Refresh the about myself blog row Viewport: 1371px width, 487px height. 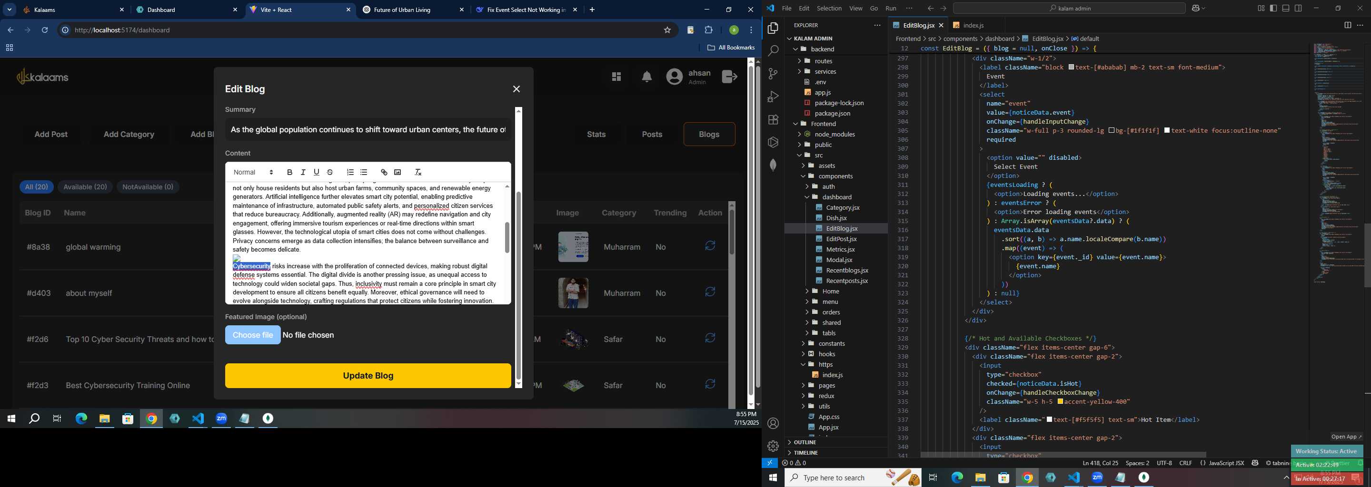pos(710,292)
